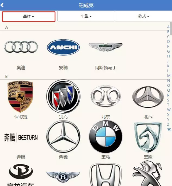Select the 北京 brand logo
Image resolution: width=172 pixels, height=186 pixels.
(x=106, y=96)
